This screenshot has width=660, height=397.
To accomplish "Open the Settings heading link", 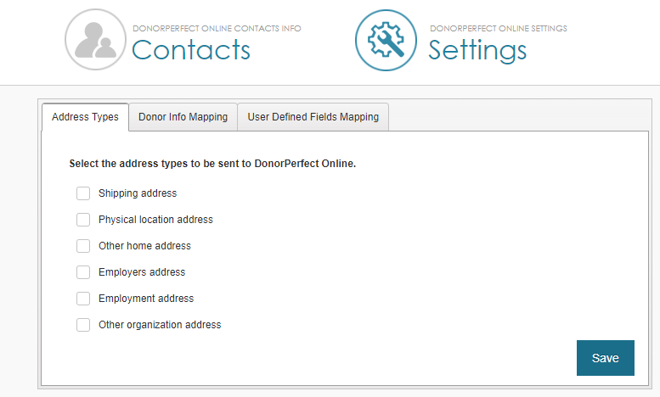I will tap(477, 51).
